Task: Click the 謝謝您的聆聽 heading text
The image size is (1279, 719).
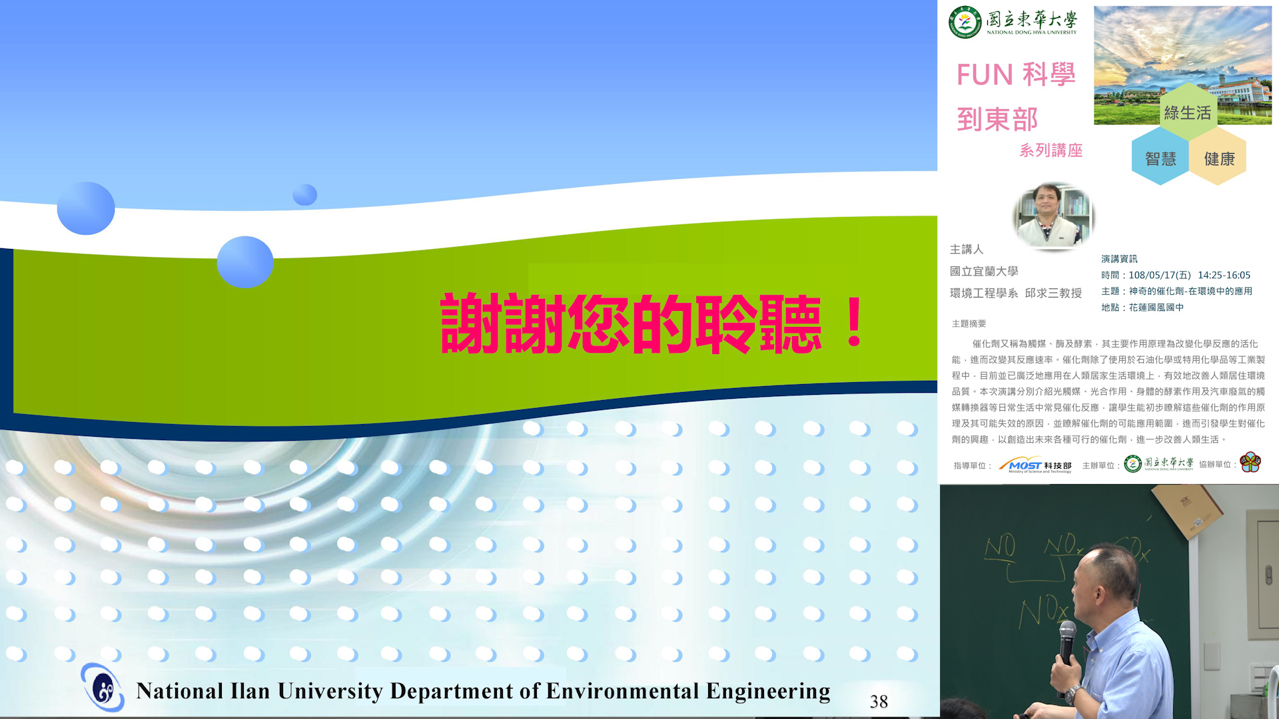Action: (x=651, y=324)
